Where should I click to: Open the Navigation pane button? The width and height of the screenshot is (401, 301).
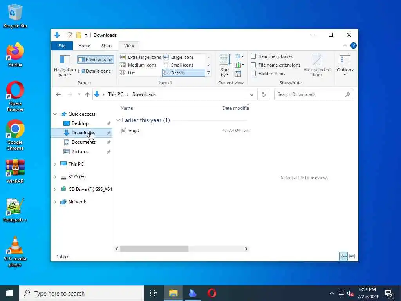tap(65, 66)
